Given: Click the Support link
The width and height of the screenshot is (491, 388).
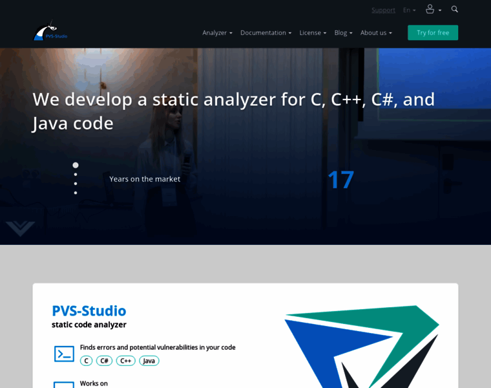Looking at the screenshot, I should coord(383,10).
